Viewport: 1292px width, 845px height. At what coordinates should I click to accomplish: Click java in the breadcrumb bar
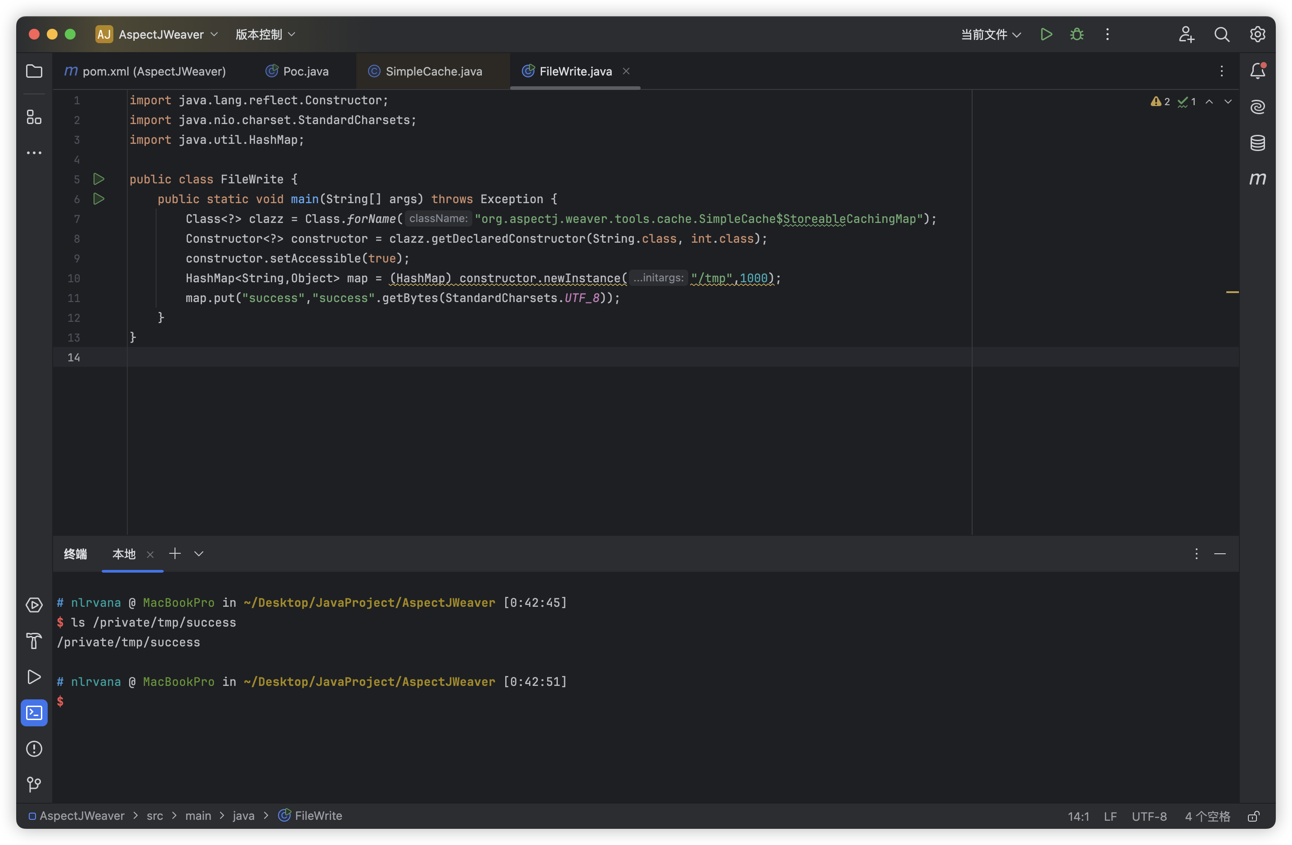(243, 816)
